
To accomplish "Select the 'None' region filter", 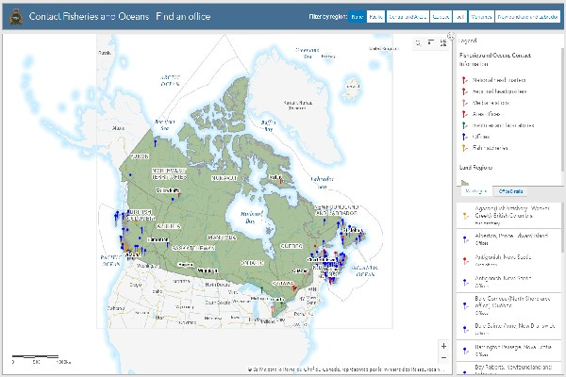I will click(x=358, y=18).
